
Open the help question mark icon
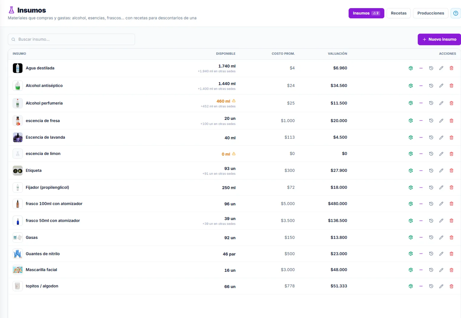coord(456,13)
